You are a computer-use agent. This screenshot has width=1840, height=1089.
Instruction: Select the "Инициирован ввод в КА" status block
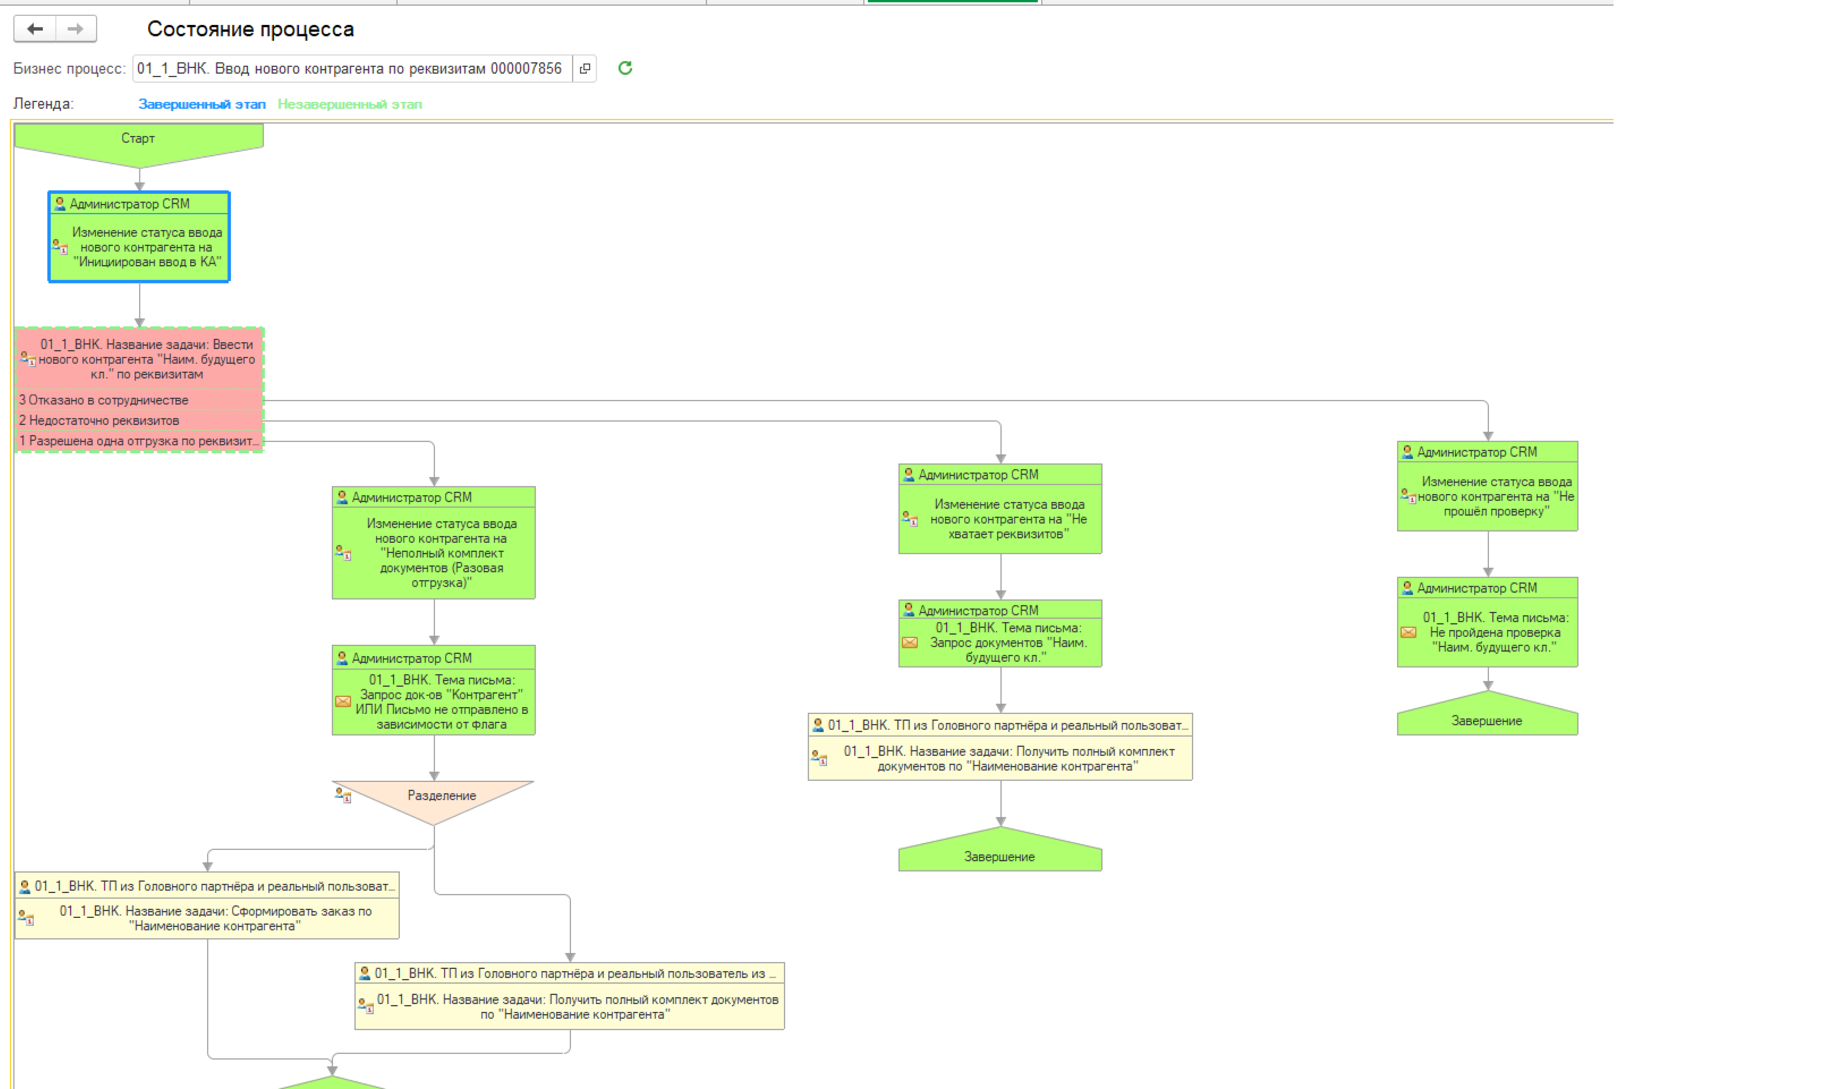(x=139, y=236)
